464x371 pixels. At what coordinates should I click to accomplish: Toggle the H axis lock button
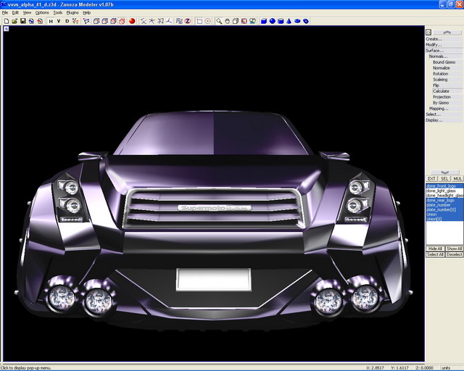pyautogui.click(x=51, y=21)
